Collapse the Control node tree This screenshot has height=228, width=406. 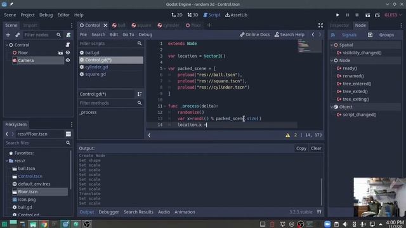tap(7, 45)
